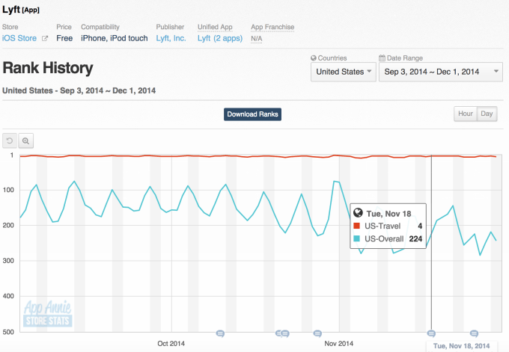Click the rightmost comment bubble on the timeline

coord(474,333)
